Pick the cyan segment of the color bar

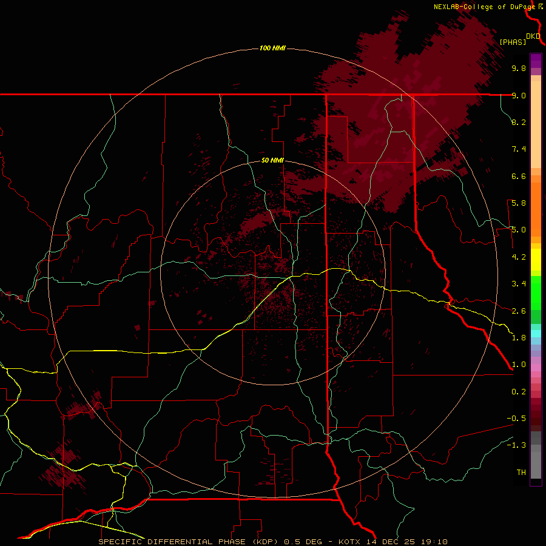(536, 334)
